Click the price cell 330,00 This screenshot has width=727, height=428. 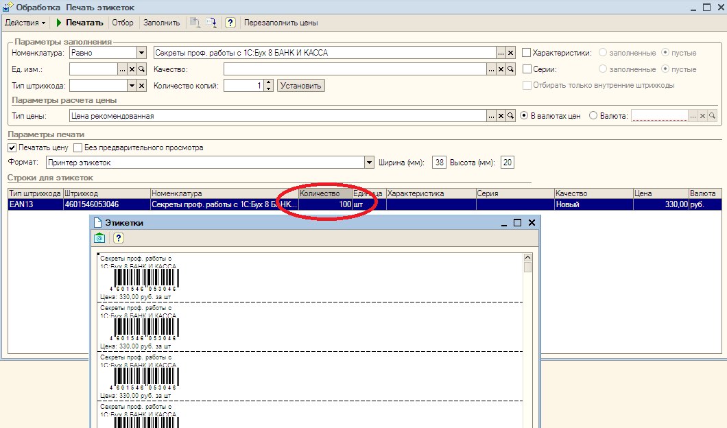(660, 204)
